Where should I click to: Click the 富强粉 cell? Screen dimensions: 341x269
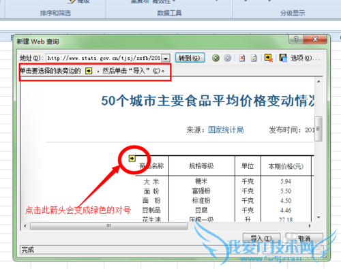(x=201, y=191)
